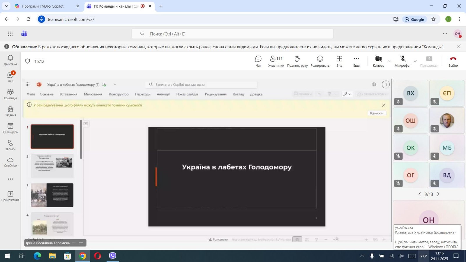Unmute the Микрофон
Image resolution: width=466 pixels, height=262 pixels.
click(x=403, y=61)
